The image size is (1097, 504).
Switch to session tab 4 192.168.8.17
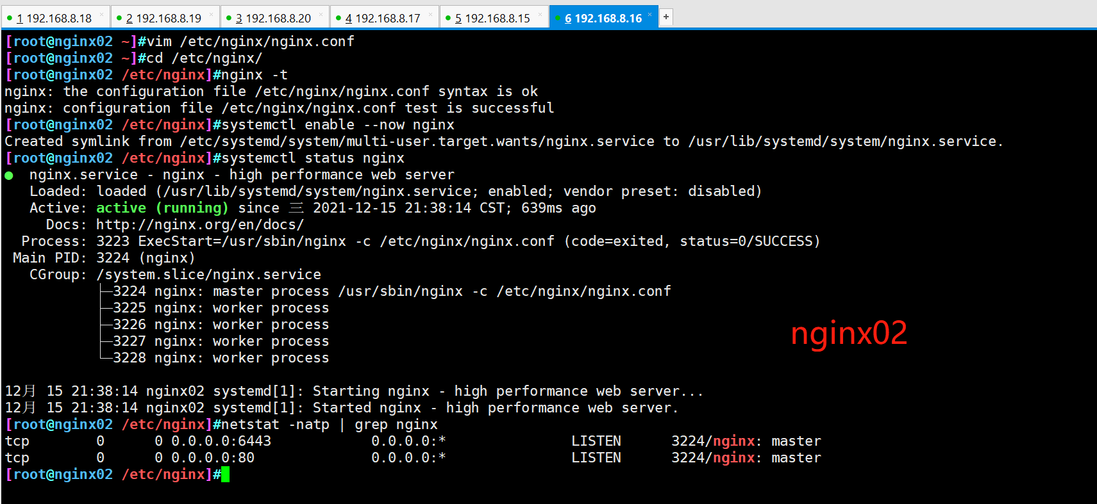383,18
